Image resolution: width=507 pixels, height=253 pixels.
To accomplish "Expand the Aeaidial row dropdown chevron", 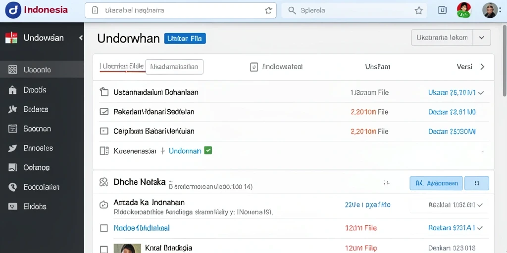I will coord(480,205).
